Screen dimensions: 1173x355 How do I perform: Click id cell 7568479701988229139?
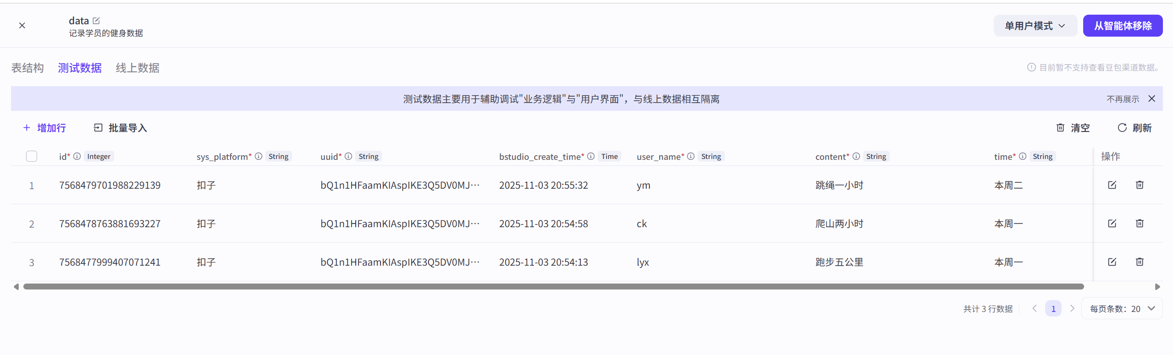point(110,185)
